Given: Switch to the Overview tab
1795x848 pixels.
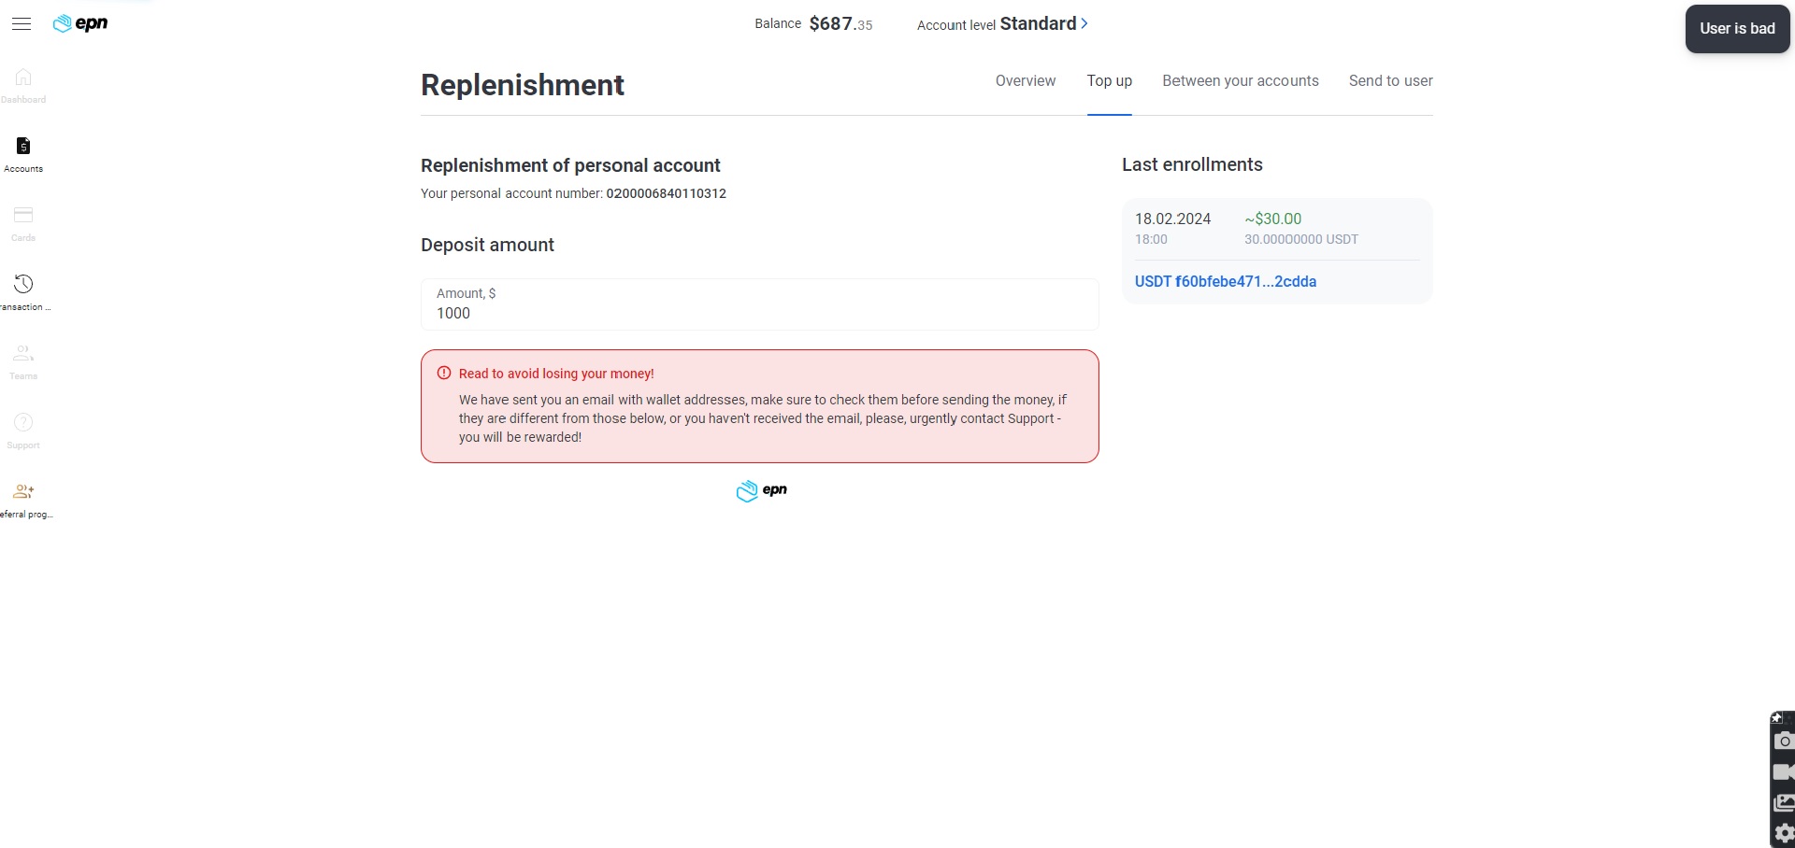Looking at the screenshot, I should [x=1026, y=81].
